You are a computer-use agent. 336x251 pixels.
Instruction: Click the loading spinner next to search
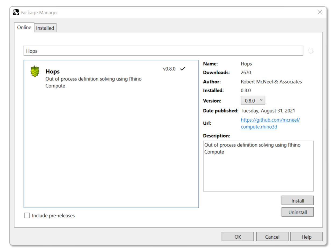(310, 51)
